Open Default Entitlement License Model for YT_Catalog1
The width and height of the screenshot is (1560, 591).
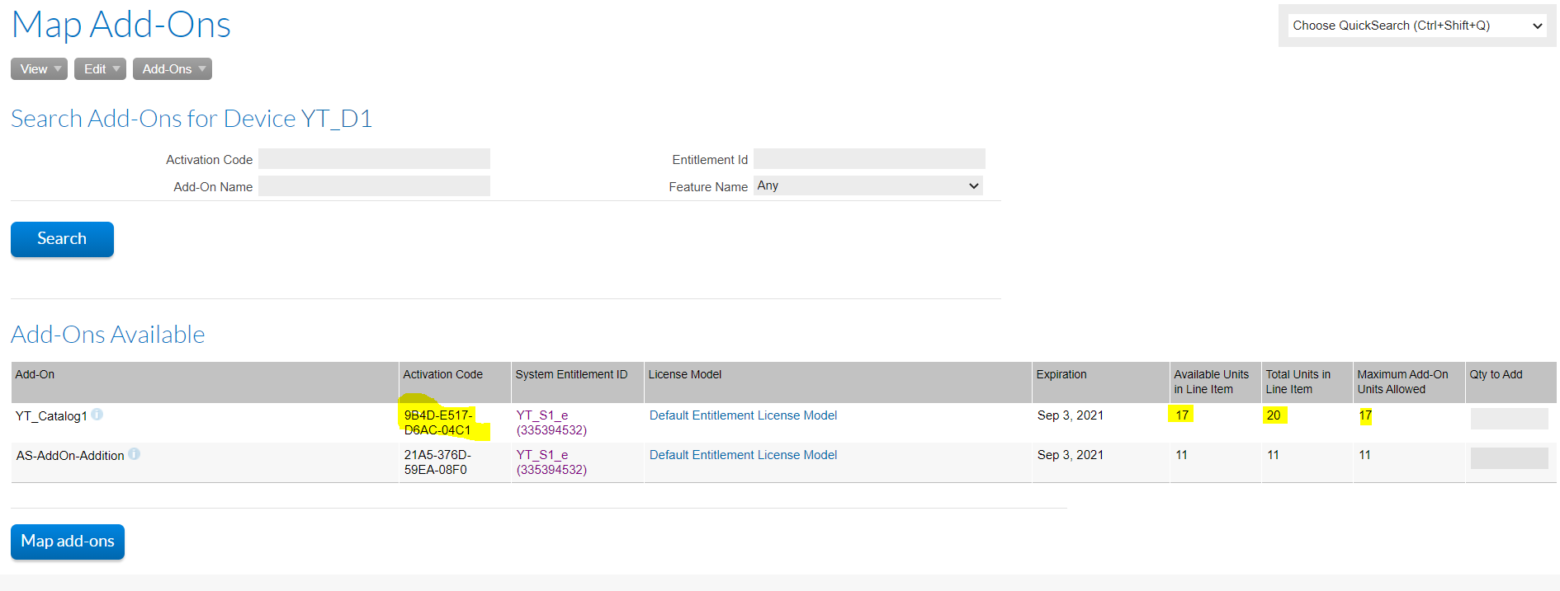point(743,415)
